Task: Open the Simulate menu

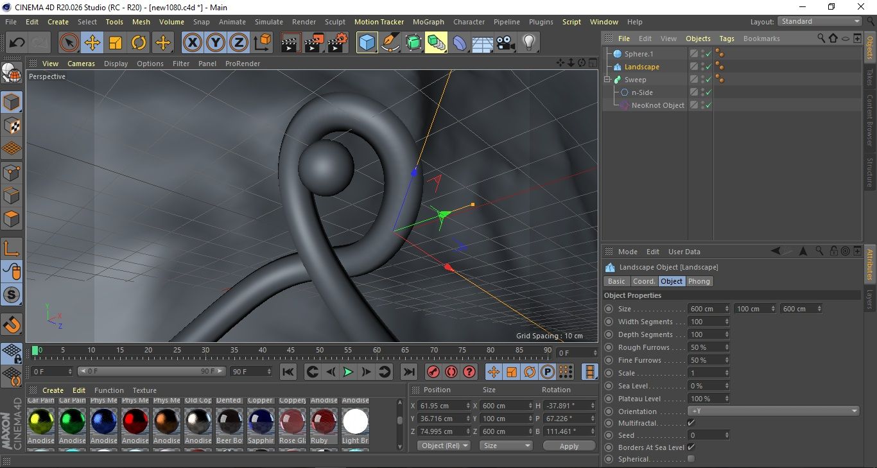Action: (x=269, y=22)
